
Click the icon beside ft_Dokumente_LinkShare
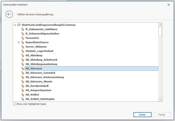23,29
